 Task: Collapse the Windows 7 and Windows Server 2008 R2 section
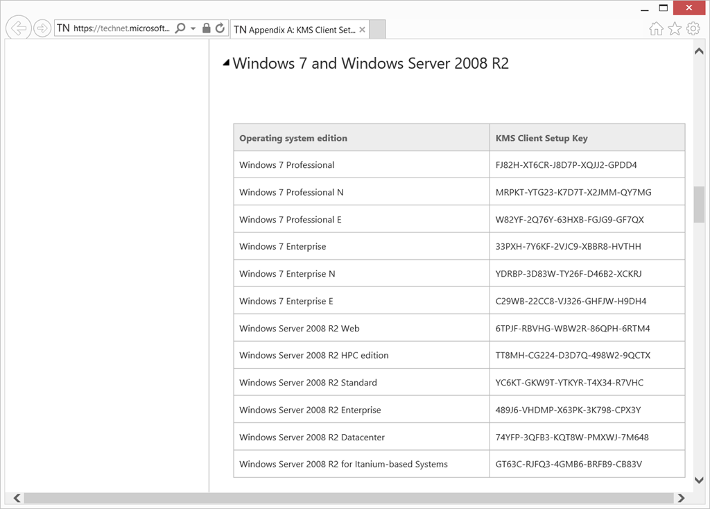(227, 63)
